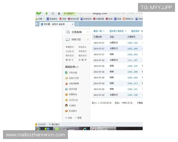Click the 交易时间 column header
The image size is (178, 142).
pos(98,37)
